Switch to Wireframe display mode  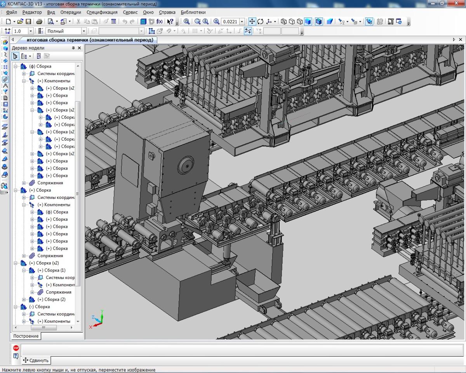284,22
